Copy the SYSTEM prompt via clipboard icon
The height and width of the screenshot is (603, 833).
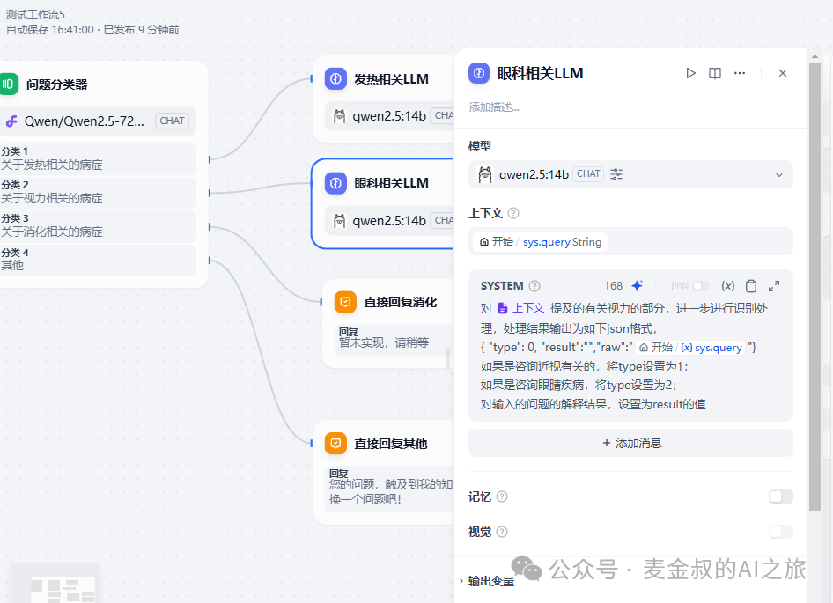click(x=751, y=286)
